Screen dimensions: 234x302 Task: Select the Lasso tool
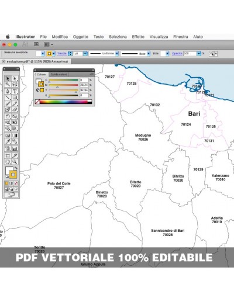click(x=15, y=84)
